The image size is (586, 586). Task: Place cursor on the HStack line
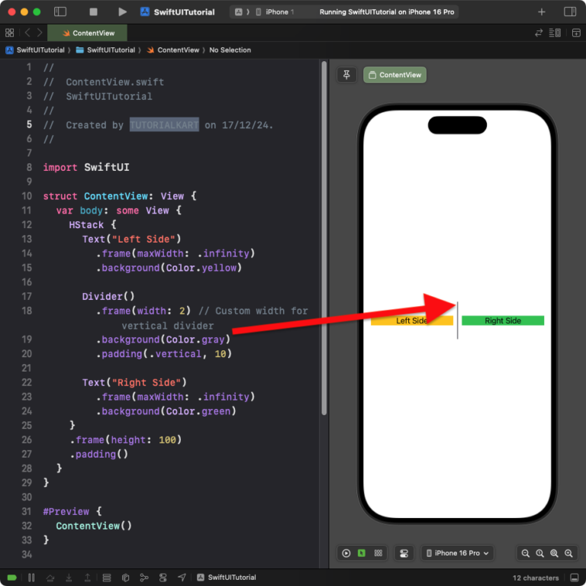(92, 224)
